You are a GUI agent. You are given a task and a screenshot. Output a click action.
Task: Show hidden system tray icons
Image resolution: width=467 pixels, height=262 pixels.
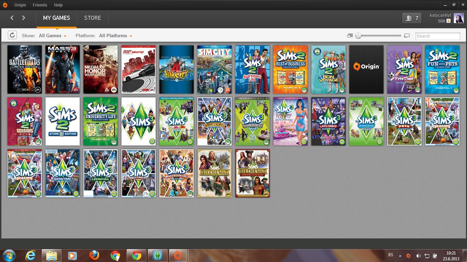pyautogui.click(x=400, y=256)
